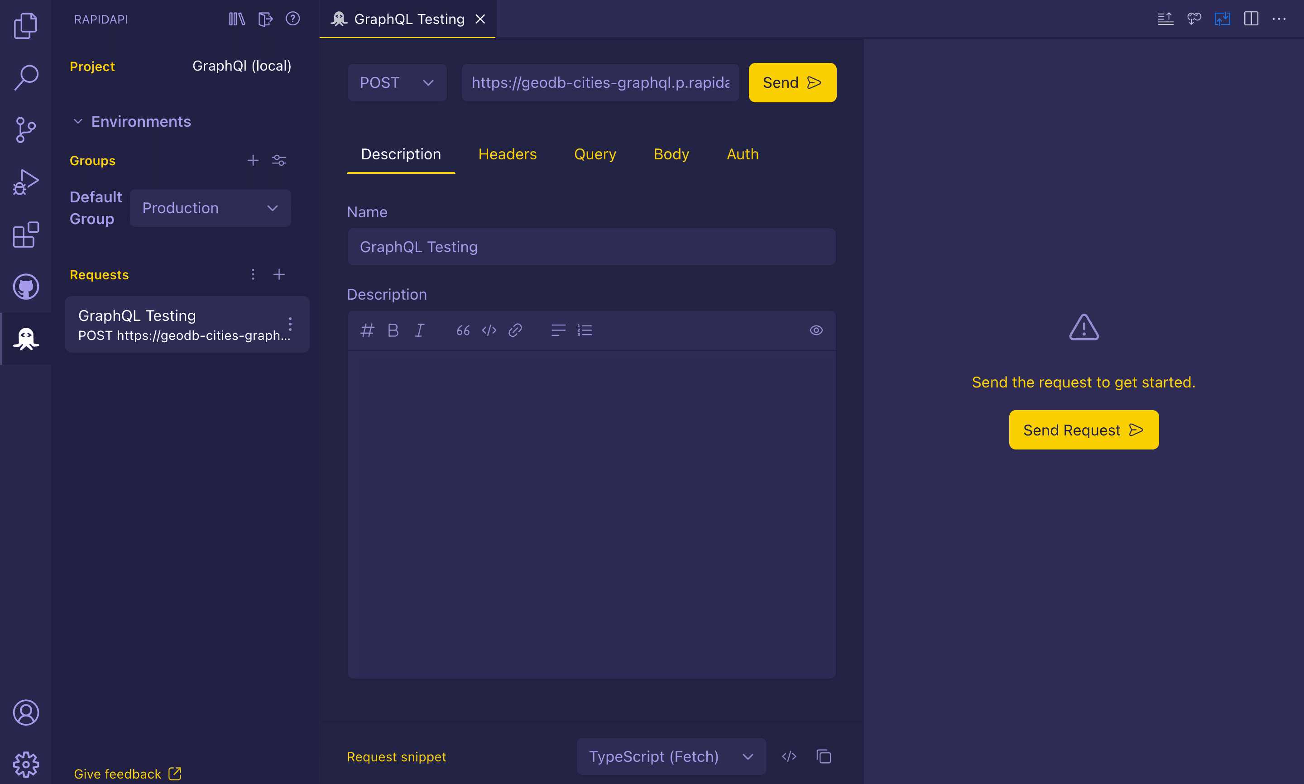Open environment groups settings sliders icon
Screen dimensions: 1304x784
pyautogui.click(x=279, y=160)
